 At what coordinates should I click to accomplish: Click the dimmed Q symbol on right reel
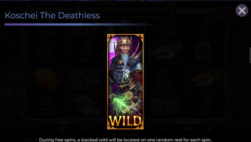click(204, 52)
